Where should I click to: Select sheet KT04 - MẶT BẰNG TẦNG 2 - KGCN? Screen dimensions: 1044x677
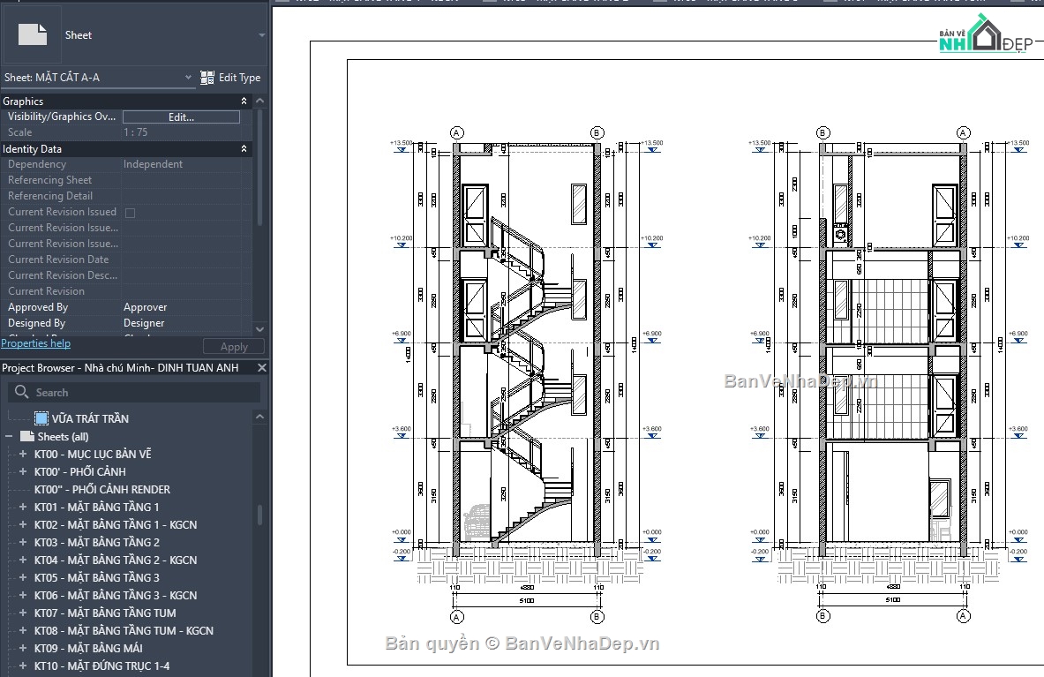coord(116,560)
